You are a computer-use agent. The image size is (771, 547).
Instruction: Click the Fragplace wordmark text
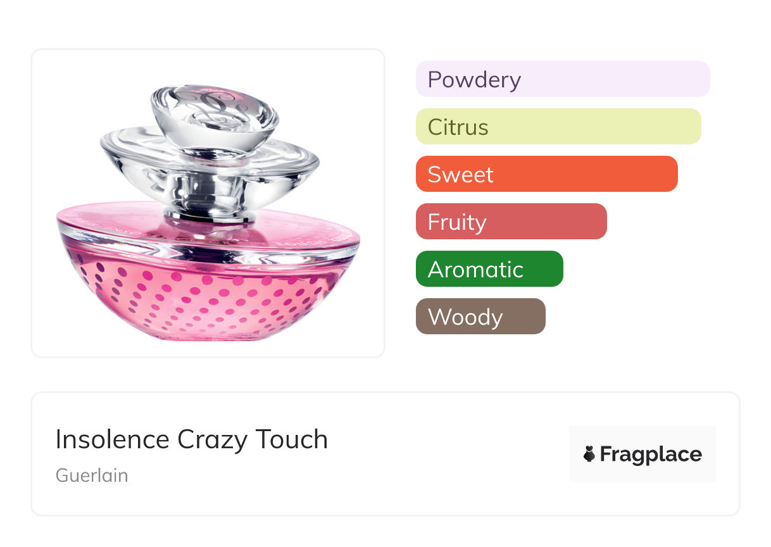point(651,454)
